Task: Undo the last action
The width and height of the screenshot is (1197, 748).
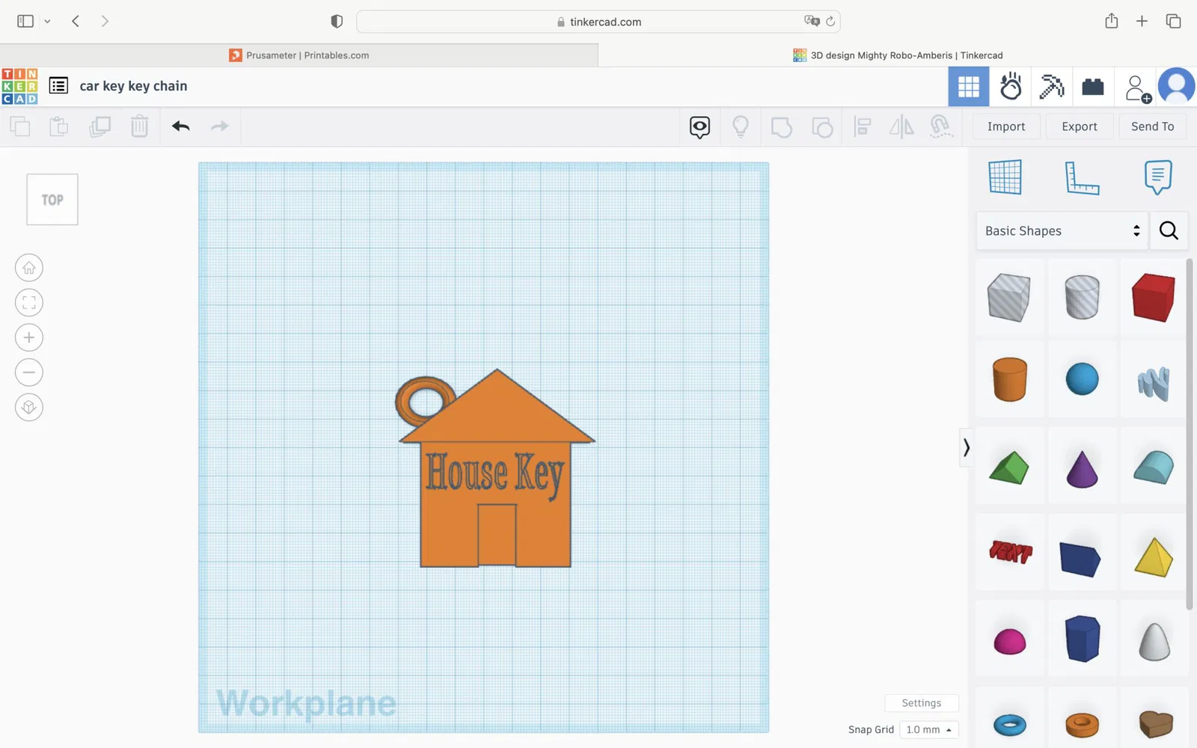Action: point(180,126)
